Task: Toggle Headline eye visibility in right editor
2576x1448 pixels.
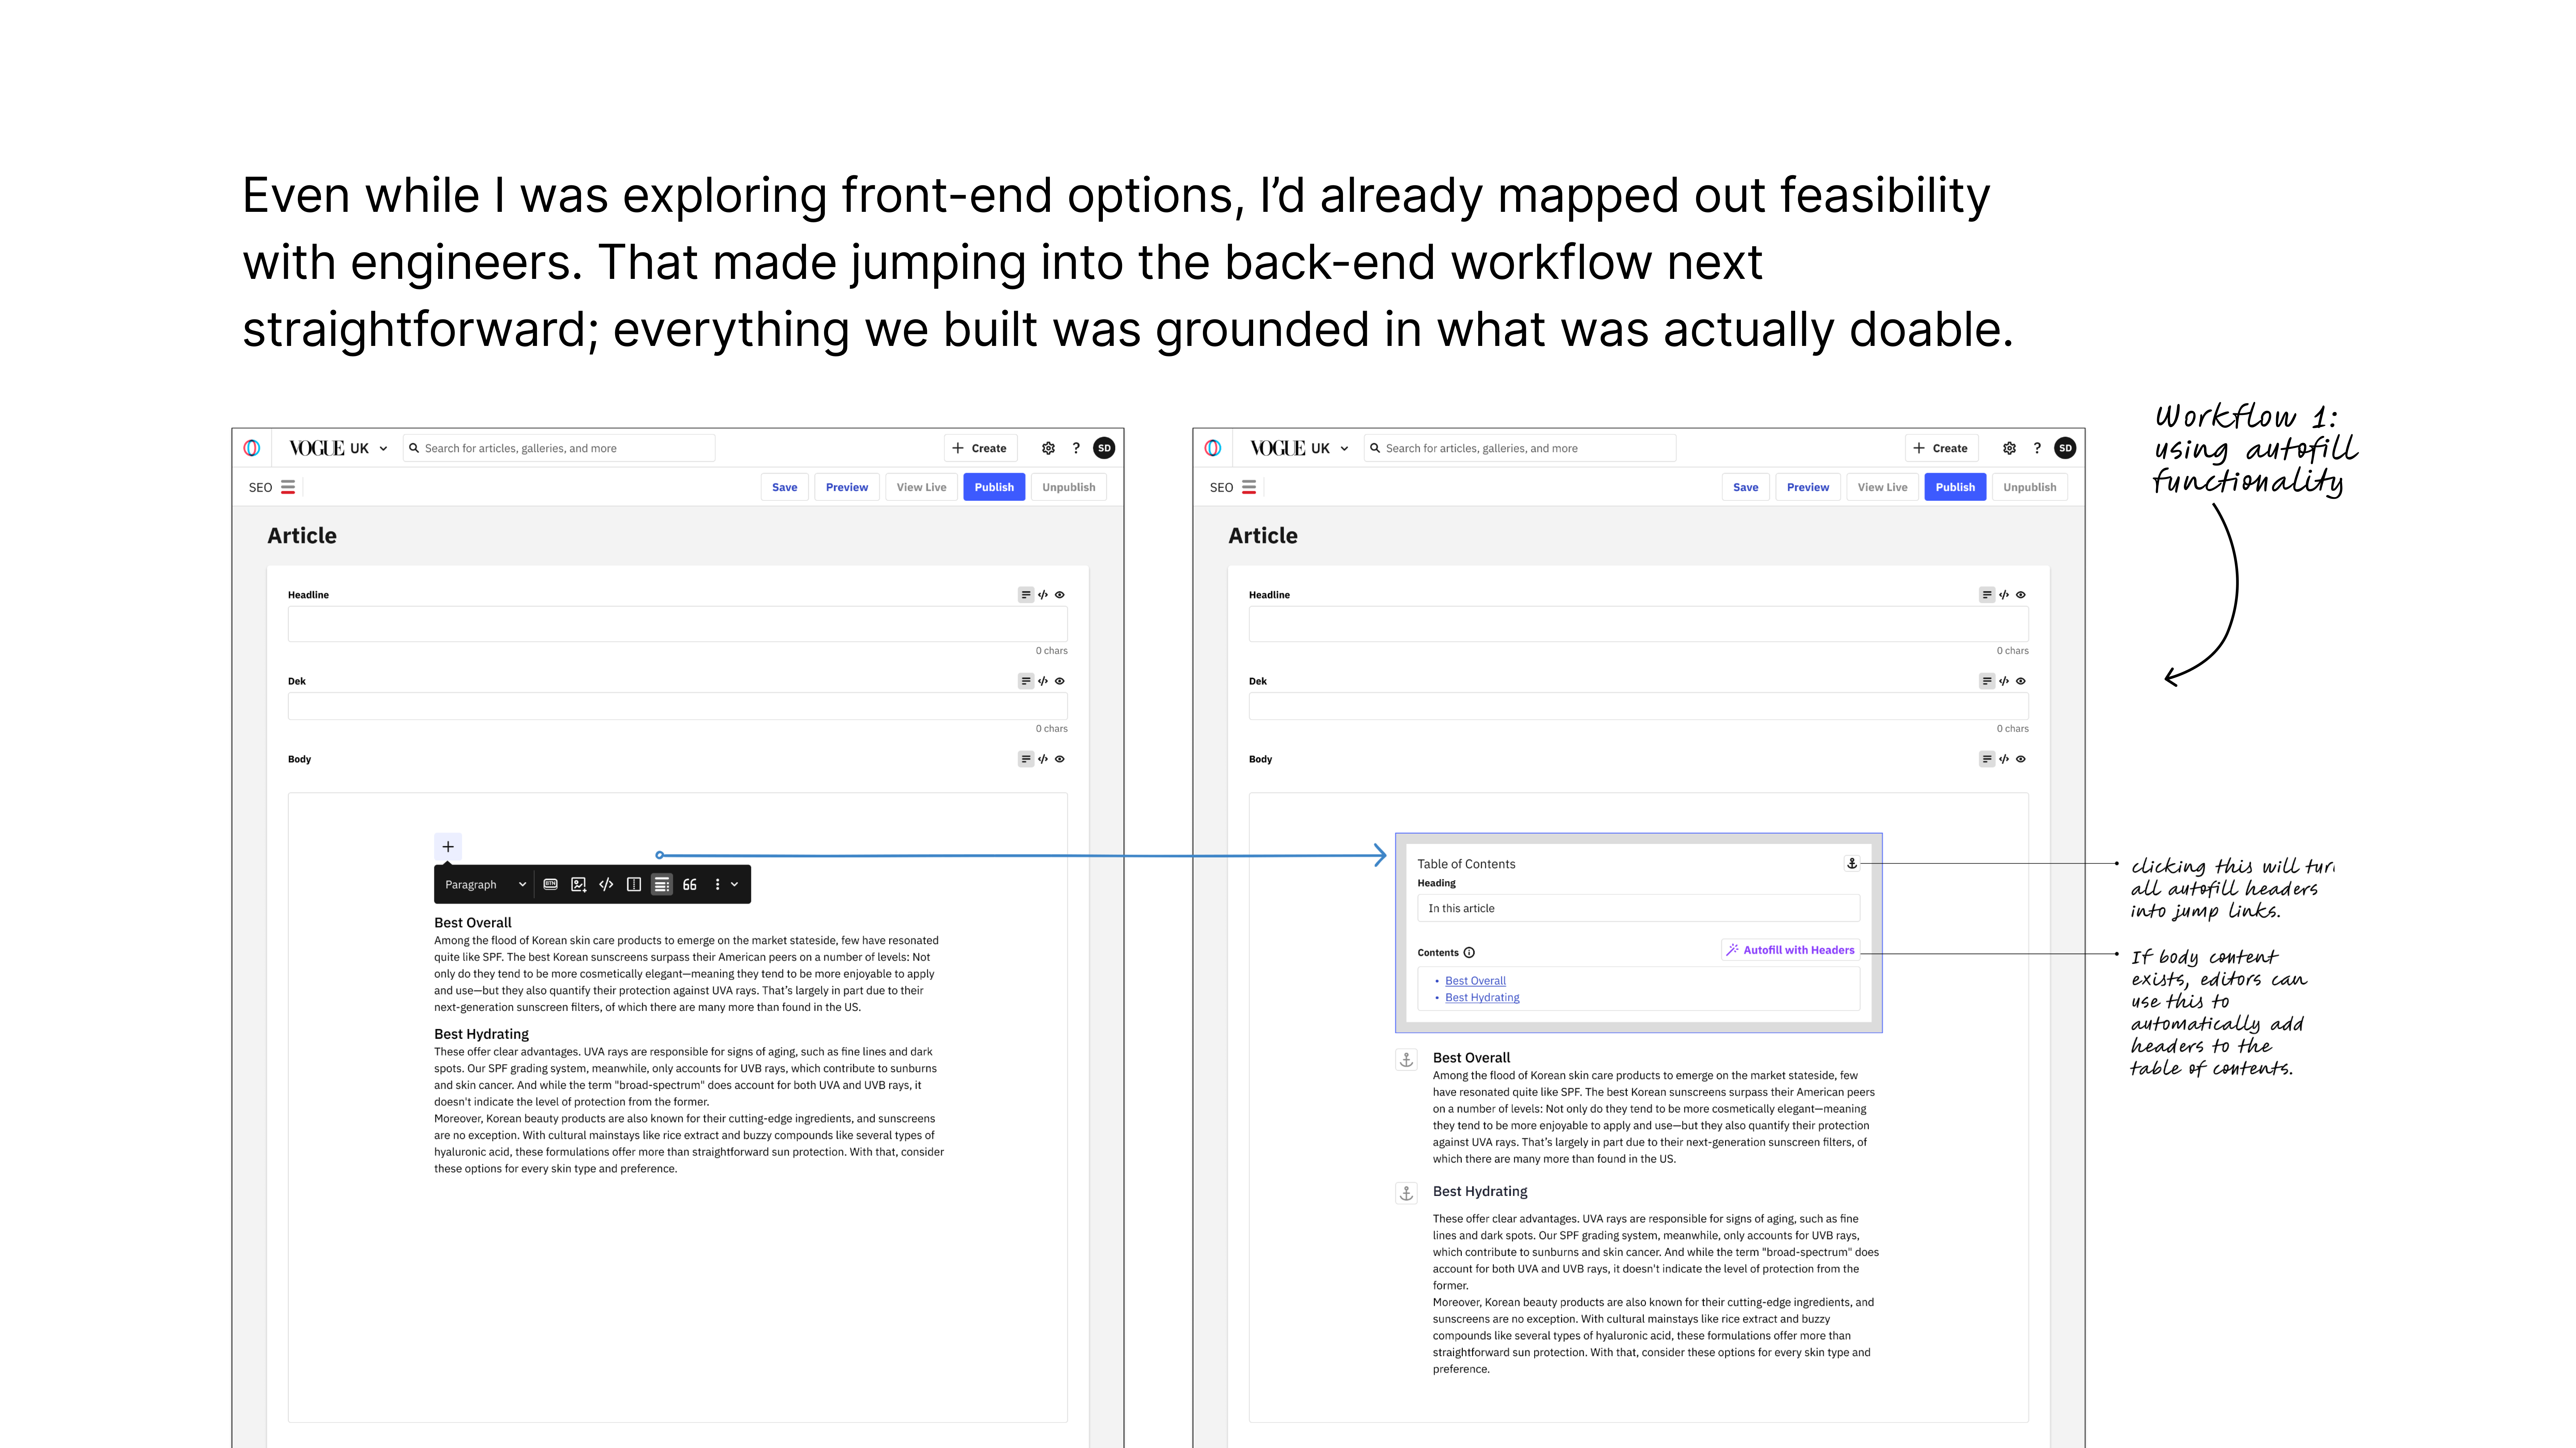Action: click(2021, 595)
